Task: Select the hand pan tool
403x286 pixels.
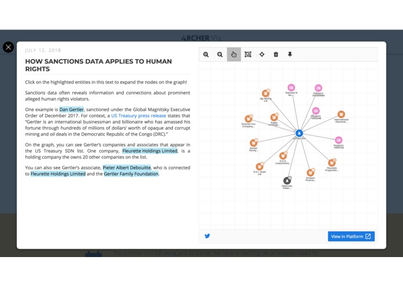Action: click(x=234, y=54)
